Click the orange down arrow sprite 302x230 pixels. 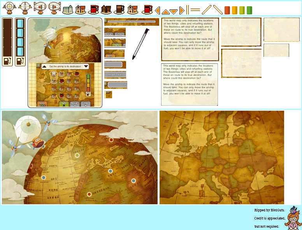pyautogui.click(x=174, y=12)
